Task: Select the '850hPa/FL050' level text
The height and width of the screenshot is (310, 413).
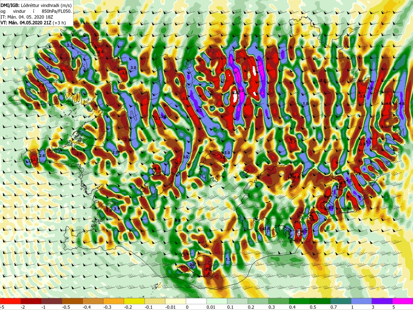Action: (57, 11)
